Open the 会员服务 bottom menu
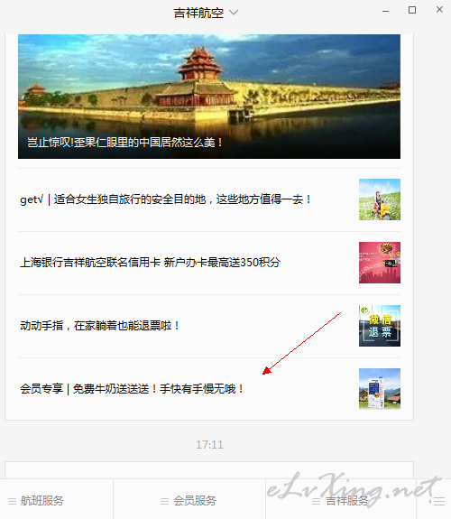This screenshot has height=519, width=451. point(189,499)
